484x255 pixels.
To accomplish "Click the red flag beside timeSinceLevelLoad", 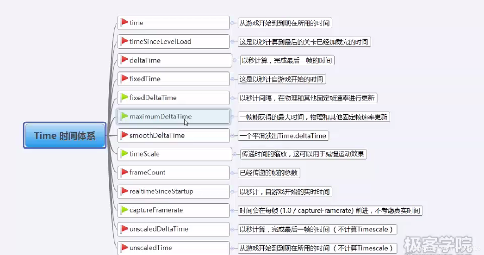I will pyautogui.click(x=124, y=41).
